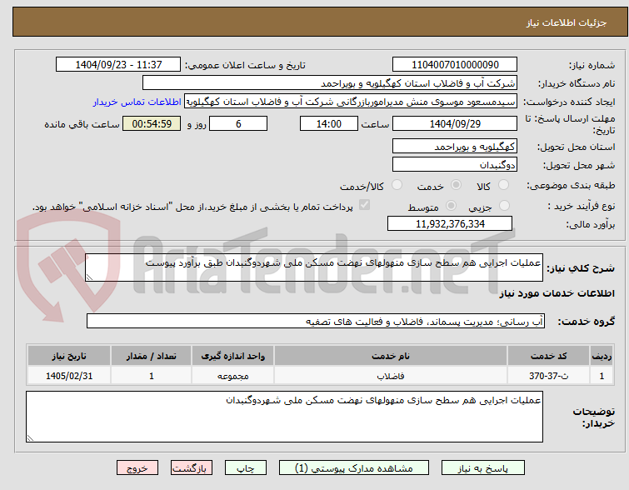Screen dimensions: 629x490
Task: Click the unit cell مجموعه
Action: 232,376
